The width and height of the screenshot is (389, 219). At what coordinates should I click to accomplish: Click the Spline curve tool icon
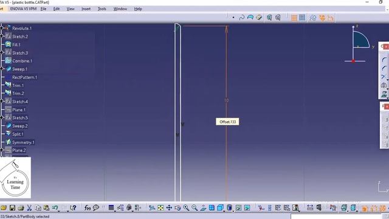(x=242, y=18)
